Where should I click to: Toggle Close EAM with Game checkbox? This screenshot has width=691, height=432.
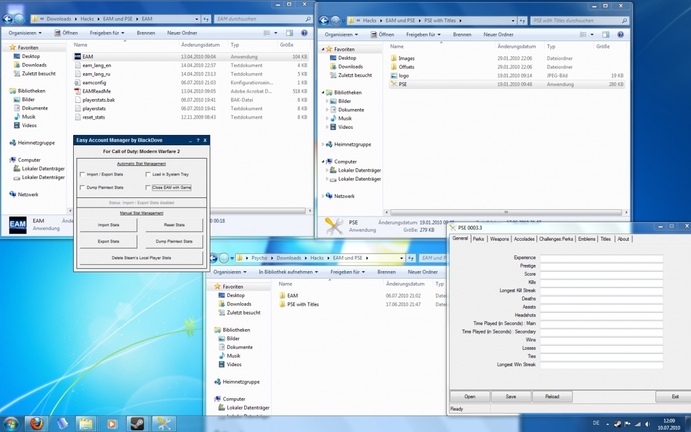click(x=148, y=187)
